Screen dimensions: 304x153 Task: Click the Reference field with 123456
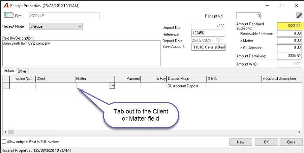tap(208, 33)
